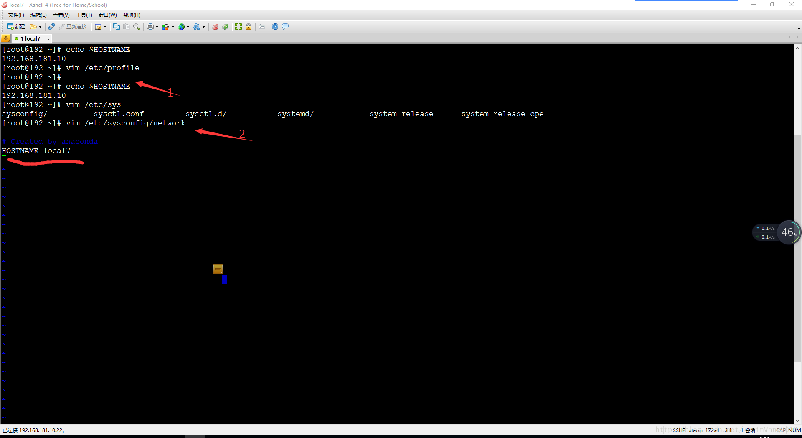This screenshot has height=438, width=802.
Task: Expand the Print dropdown arrow
Action: 157,27
